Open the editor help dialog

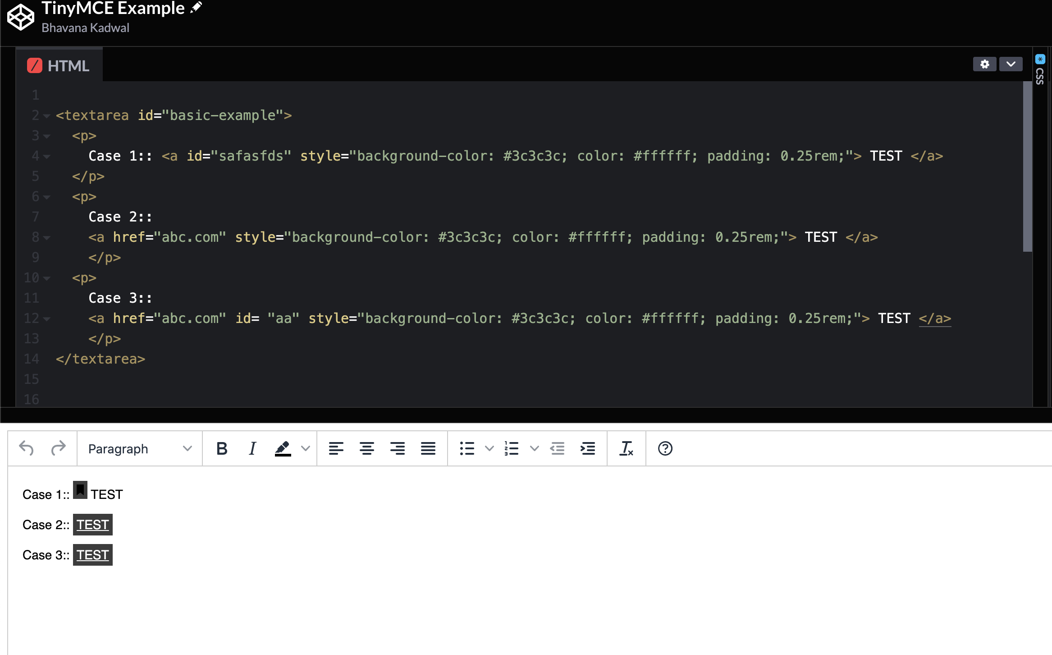tap(665, 448)
